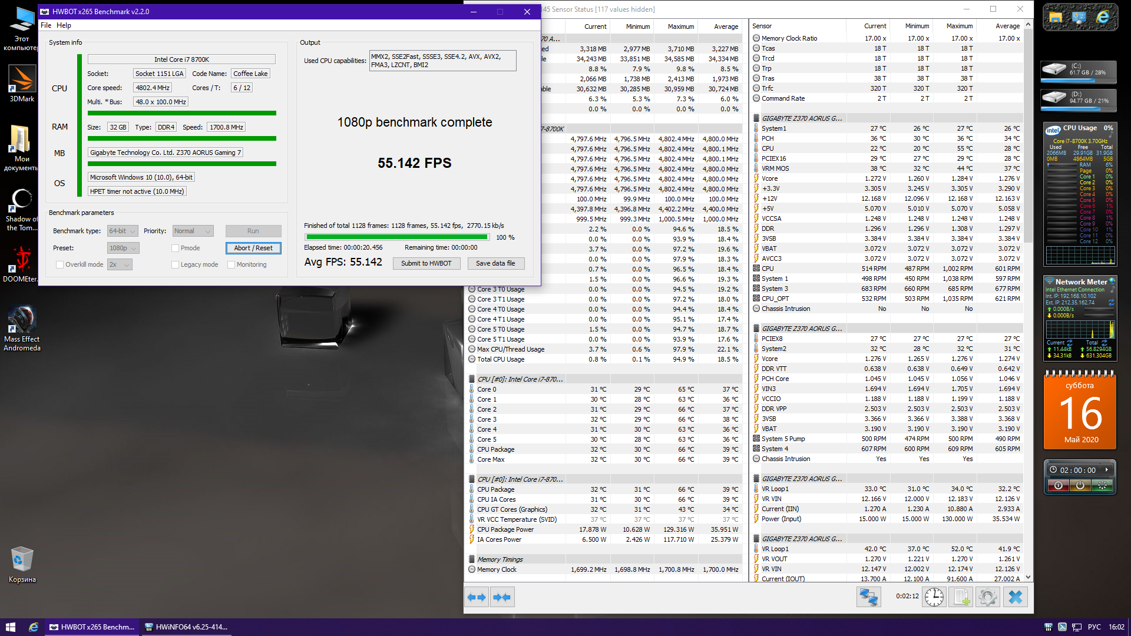Enable the Overkill mode checkbox
This screenshot has height=636, width=1131.
click(59, 265)
